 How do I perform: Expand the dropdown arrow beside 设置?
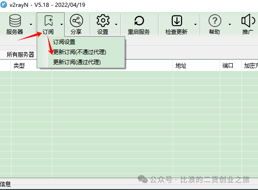116,24
